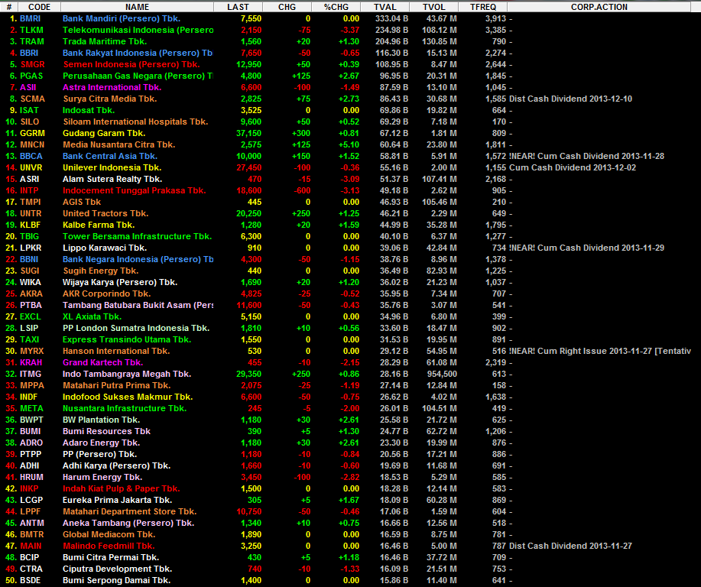Select Indah Kiat Pulp & Paper Tbk.
Image resolution: width=701 pixels, height=587 pixels.
click(121, 488)
